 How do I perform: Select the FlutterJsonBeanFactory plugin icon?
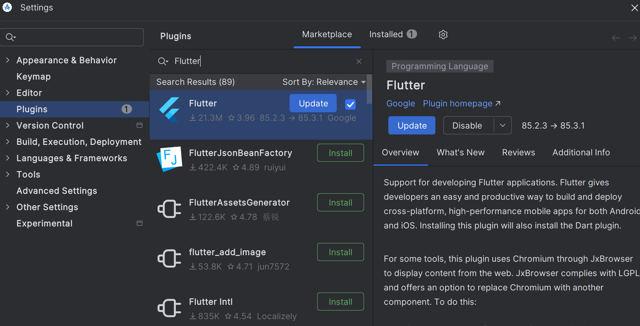(169, 159)
